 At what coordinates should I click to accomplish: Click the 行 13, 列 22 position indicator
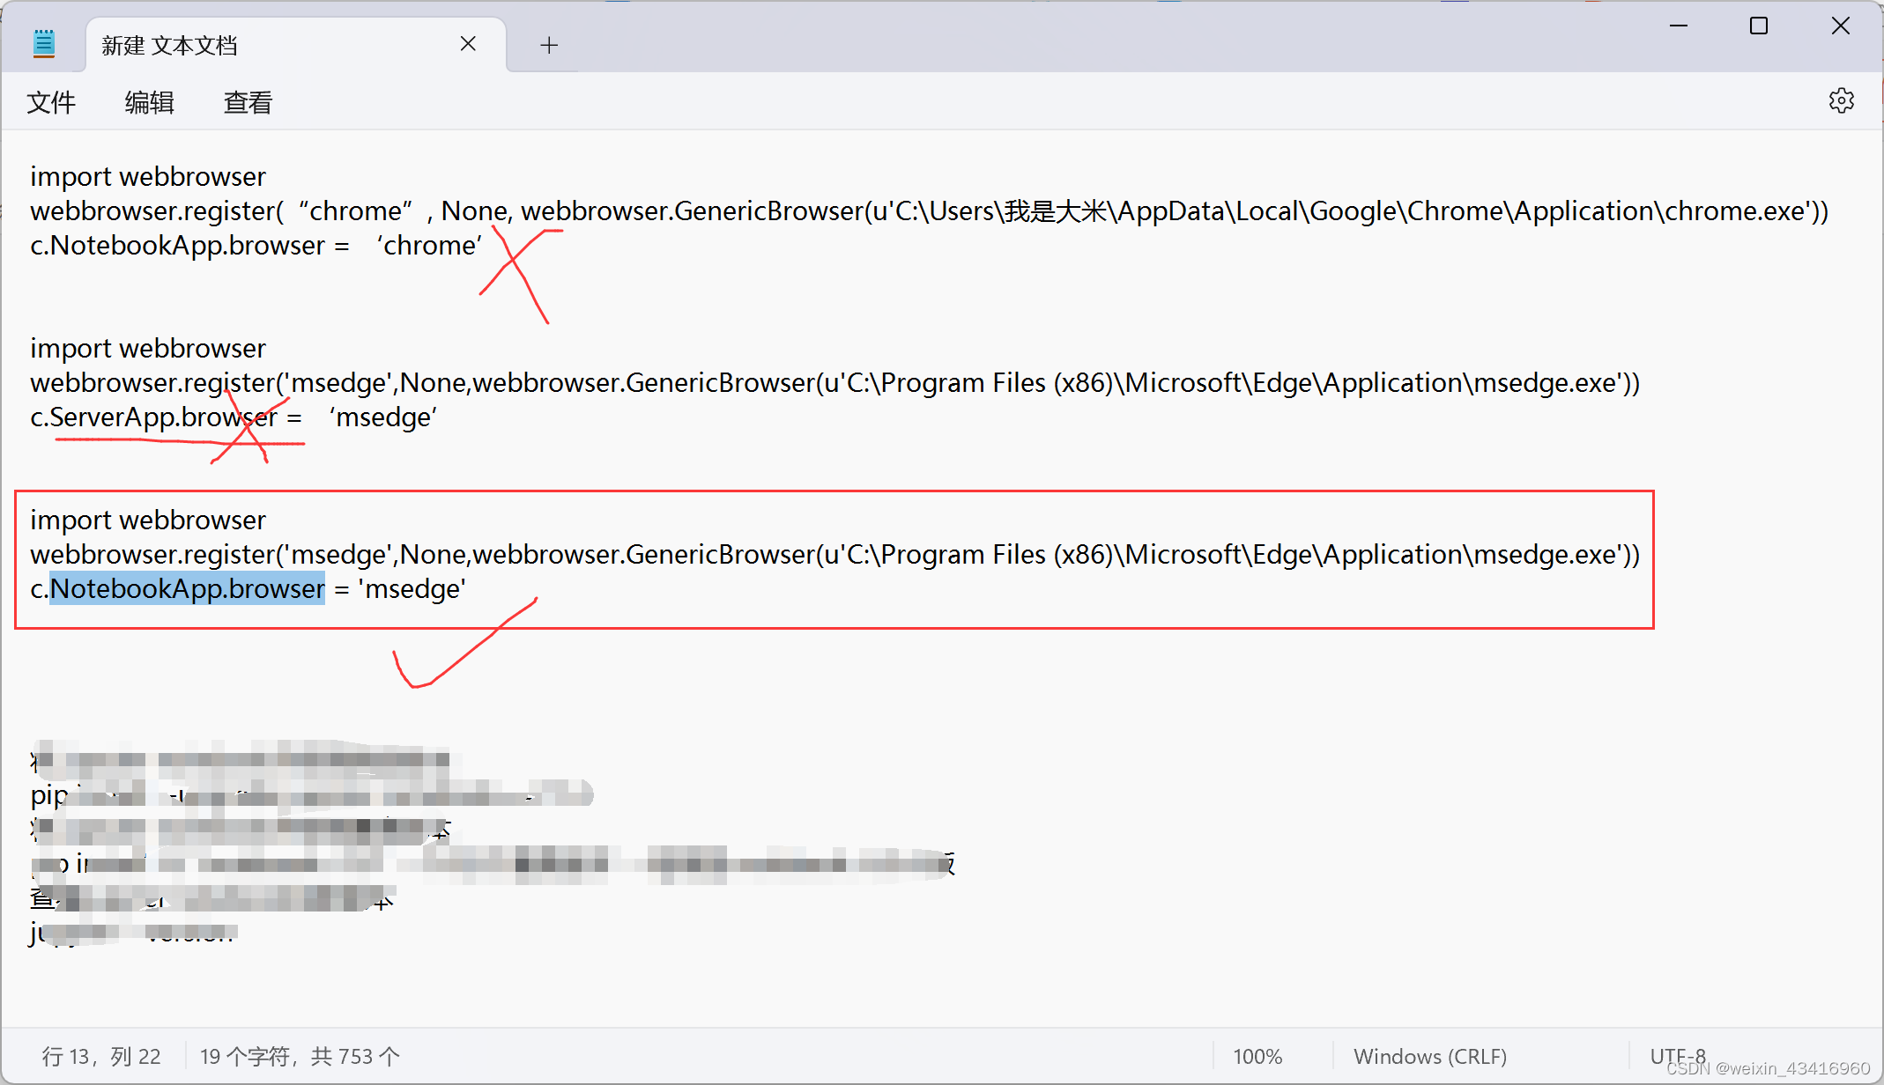[x=101, y=1056]
